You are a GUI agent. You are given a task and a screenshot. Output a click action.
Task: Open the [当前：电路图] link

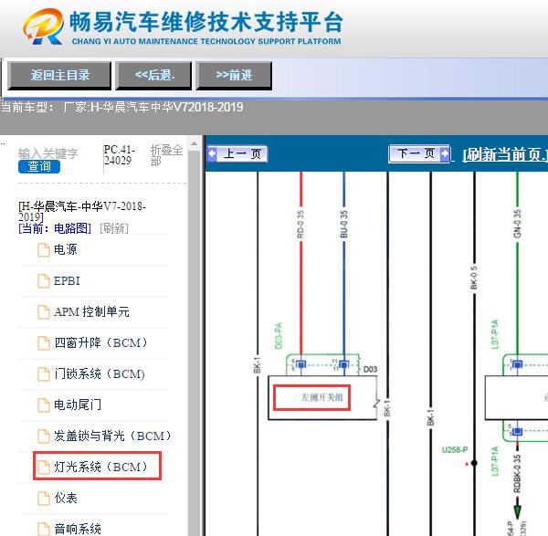click(55, 228)
